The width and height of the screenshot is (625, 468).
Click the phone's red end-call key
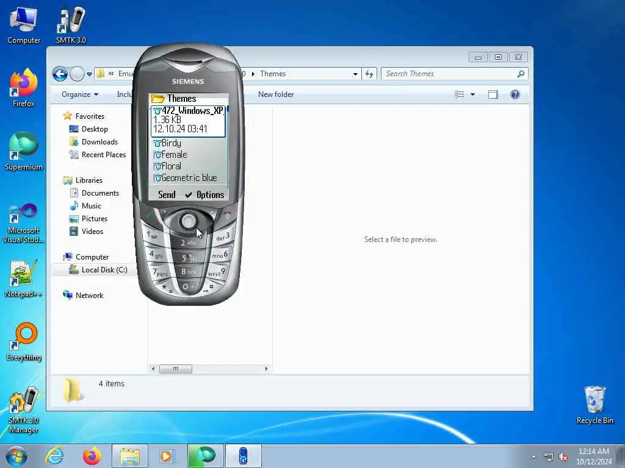pyautogui.click(x=227, y=215)
